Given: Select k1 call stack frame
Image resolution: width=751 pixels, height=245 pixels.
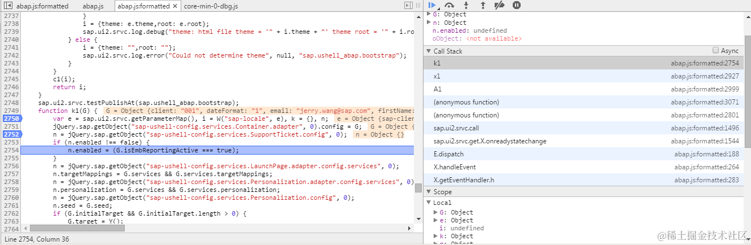Looking at the screenshot, I should [584, 63].
